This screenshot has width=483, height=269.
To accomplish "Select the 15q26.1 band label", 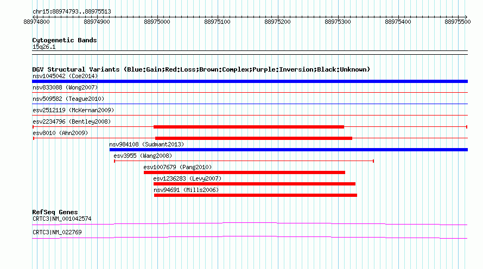I will [x=44, y=47].
